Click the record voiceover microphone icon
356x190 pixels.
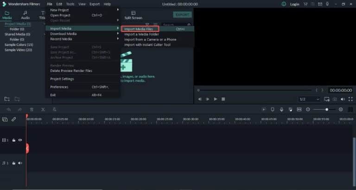point(281,109)
